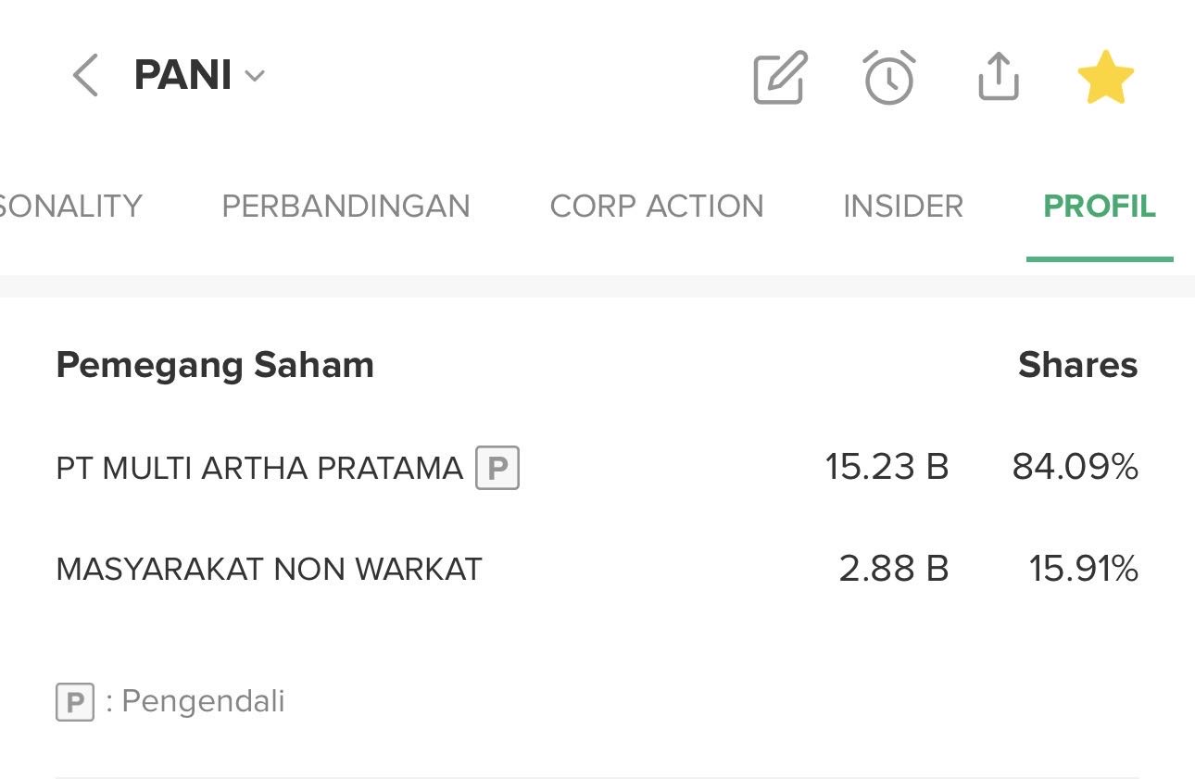The height and width of the screenshot is (779, 1195).
Task: Select the PROFIL tab
Action: (x=1100, y=206)
